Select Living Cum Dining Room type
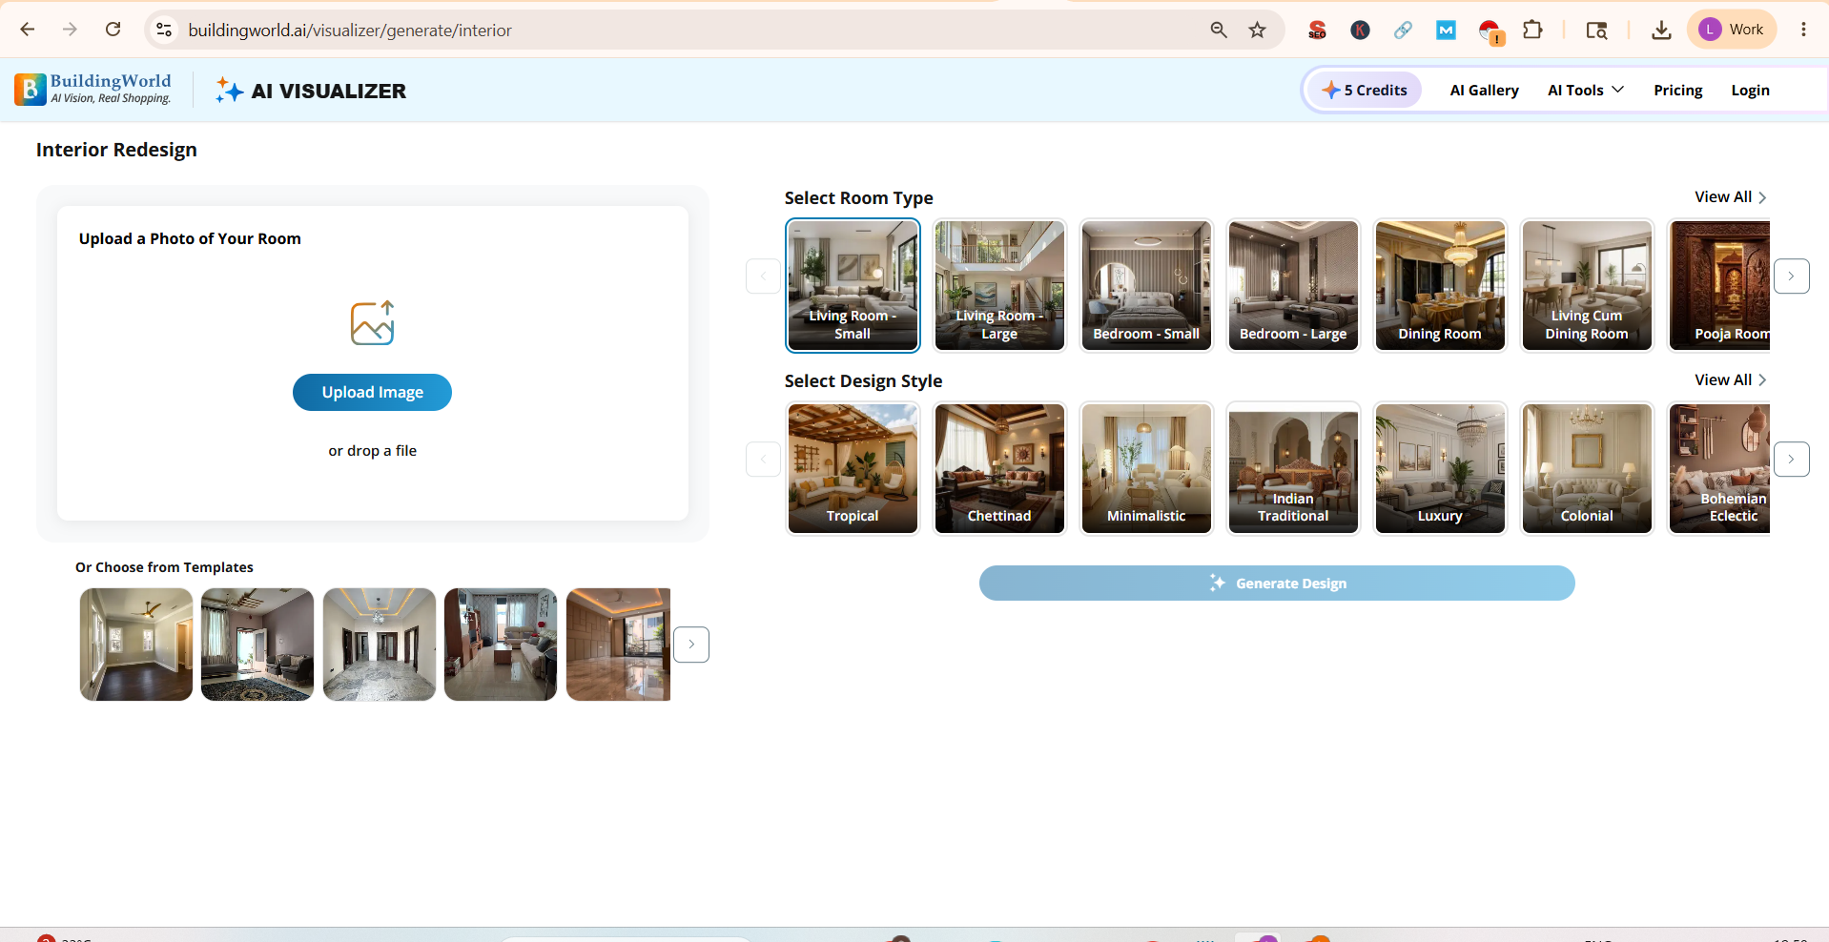The width and height of the screenshot is (1829, 942). pyautogui.click(x=1587, y=285)
